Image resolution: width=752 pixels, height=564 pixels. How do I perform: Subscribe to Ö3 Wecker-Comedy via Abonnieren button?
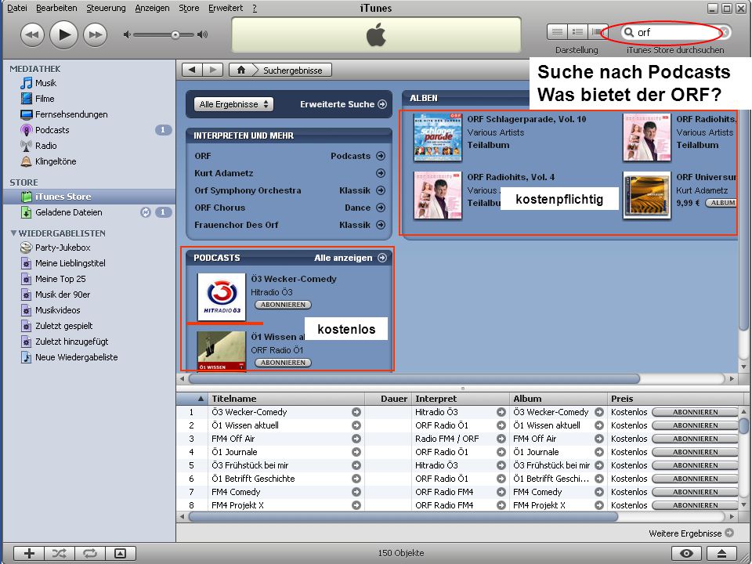[283, 305]
